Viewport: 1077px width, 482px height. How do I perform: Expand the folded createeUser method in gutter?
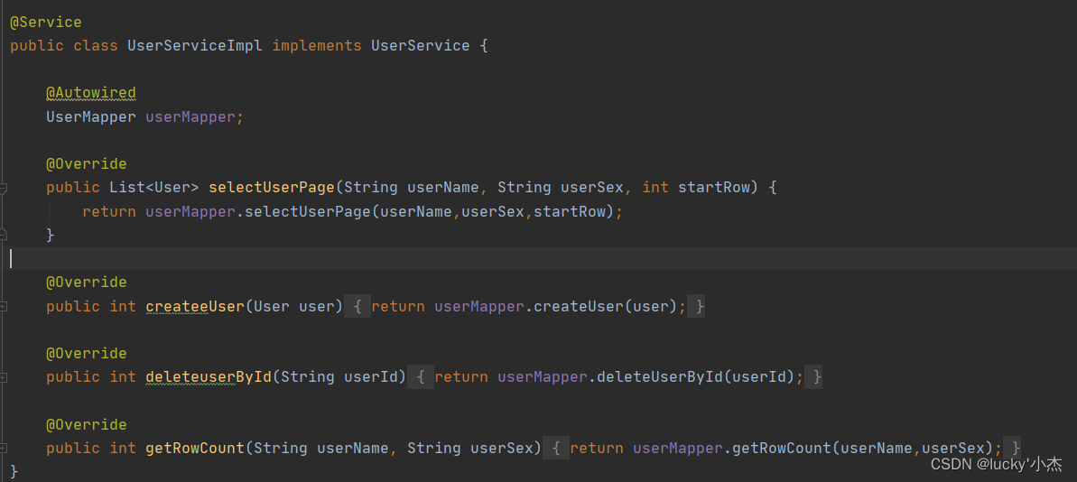[x=3, y=306]
